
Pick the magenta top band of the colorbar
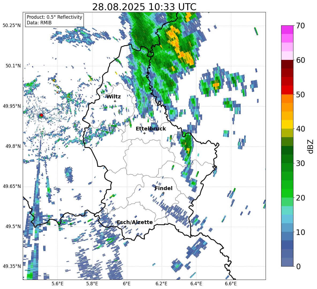(287, 30)
